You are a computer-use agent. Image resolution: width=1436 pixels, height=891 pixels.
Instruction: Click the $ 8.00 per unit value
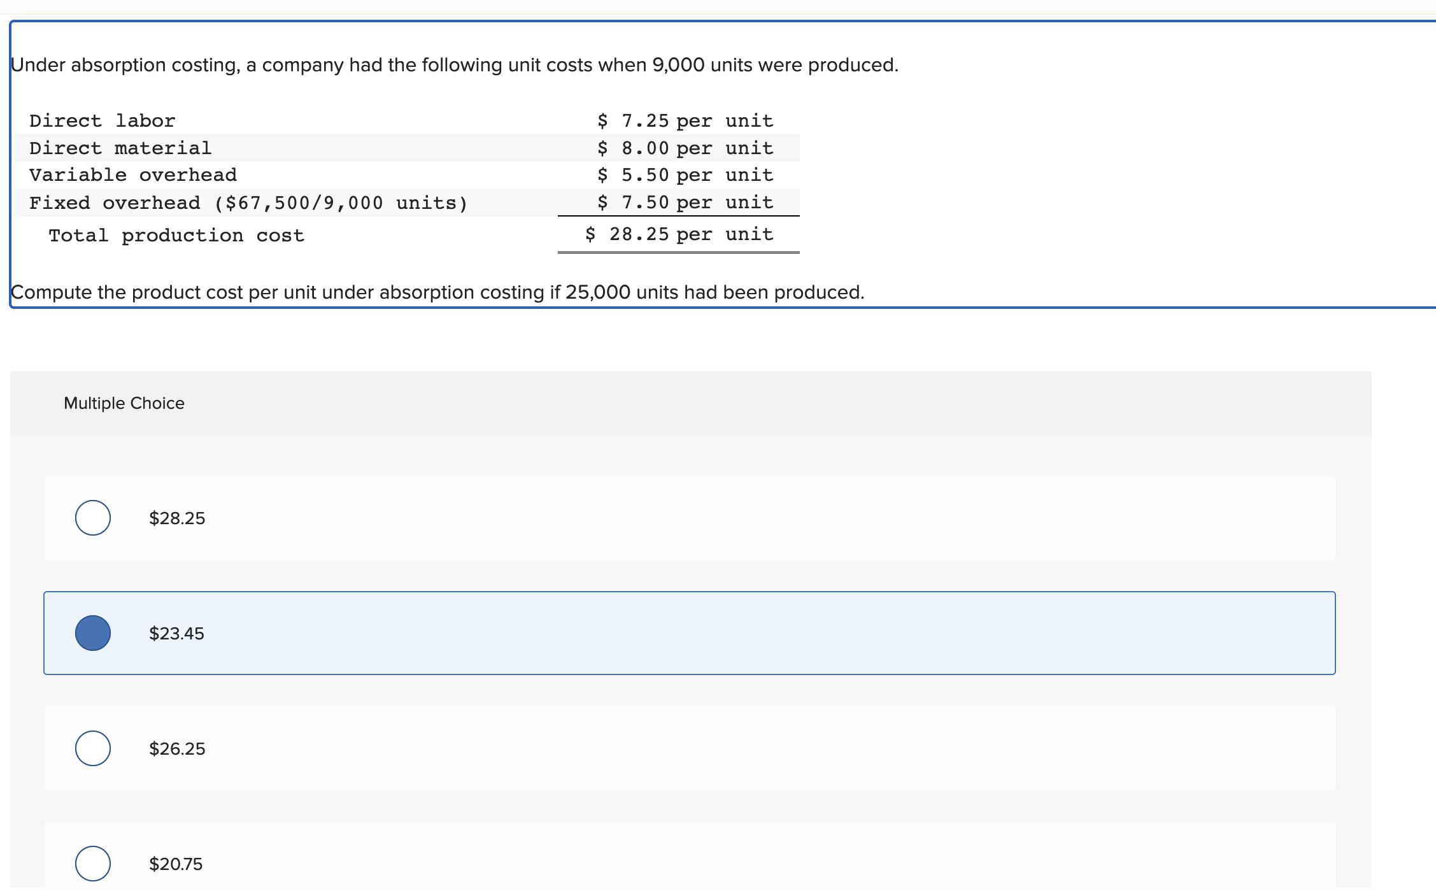point(685,148)
